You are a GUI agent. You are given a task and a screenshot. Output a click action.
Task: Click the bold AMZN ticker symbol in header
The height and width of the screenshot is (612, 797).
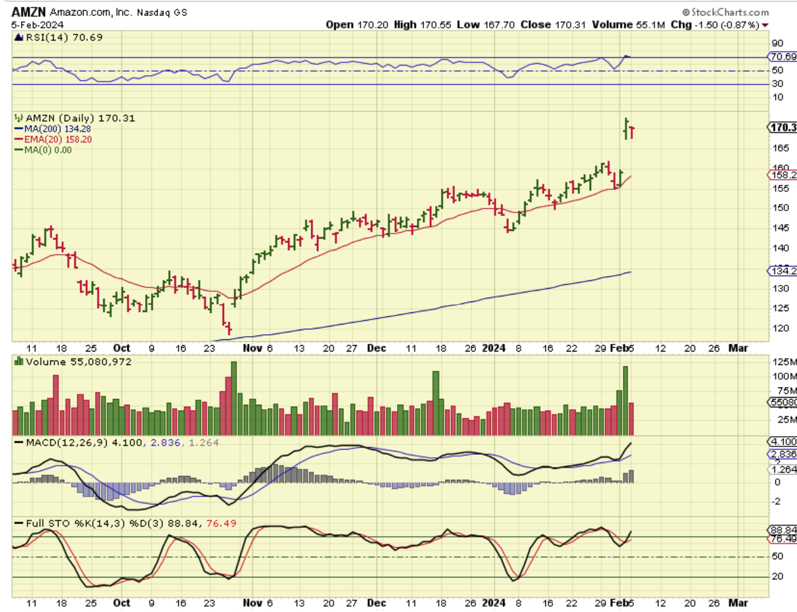29,12
